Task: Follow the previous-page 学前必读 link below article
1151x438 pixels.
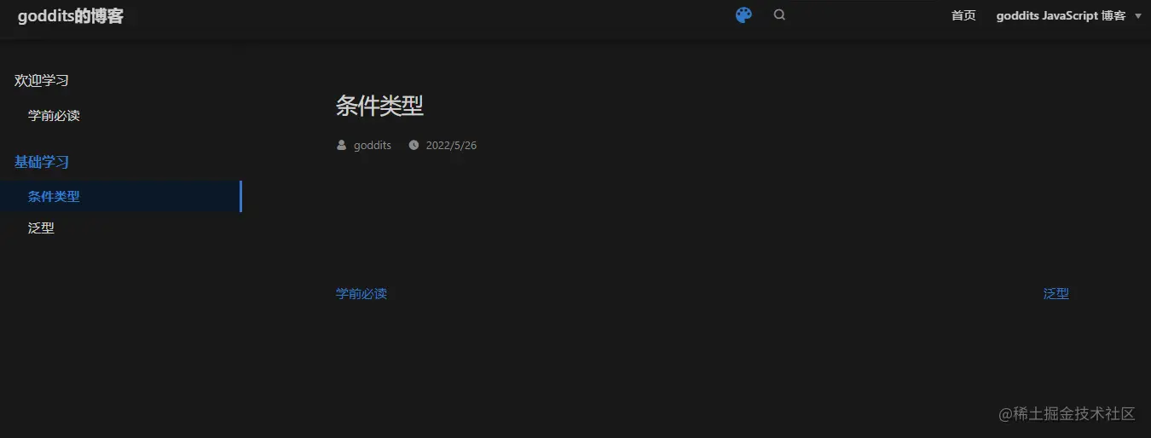Action: click(361, 293)
